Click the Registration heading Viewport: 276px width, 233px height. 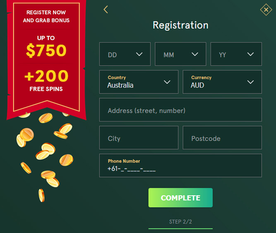tap(180, 25)
